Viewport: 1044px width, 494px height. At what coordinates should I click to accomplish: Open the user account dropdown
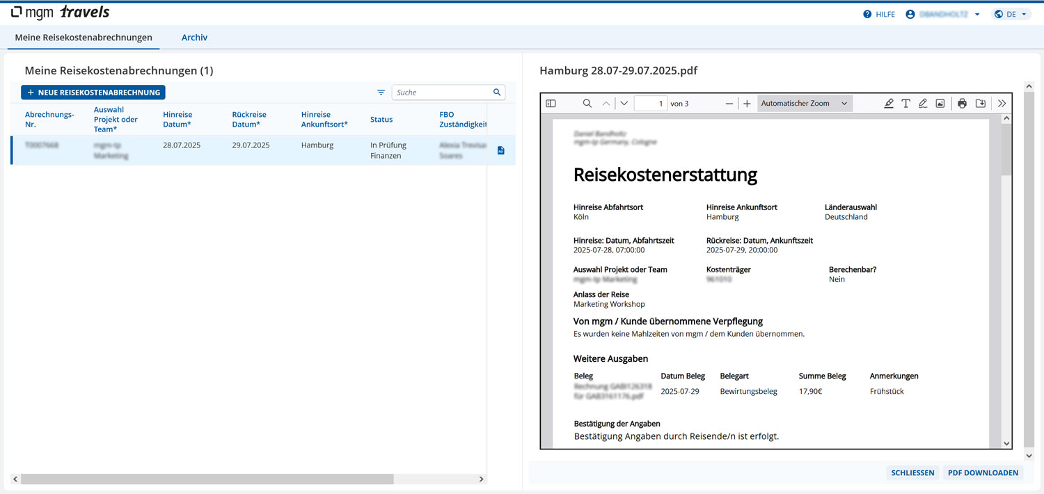(943, 14)
